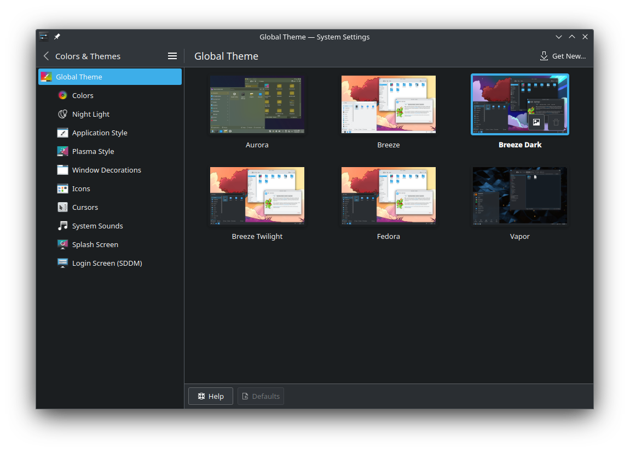Screen dimensions: 630x452
Task: Click the trash icon on Breeze Dark thumbnail
Action: pyautogui.click(x=556, y=122)
